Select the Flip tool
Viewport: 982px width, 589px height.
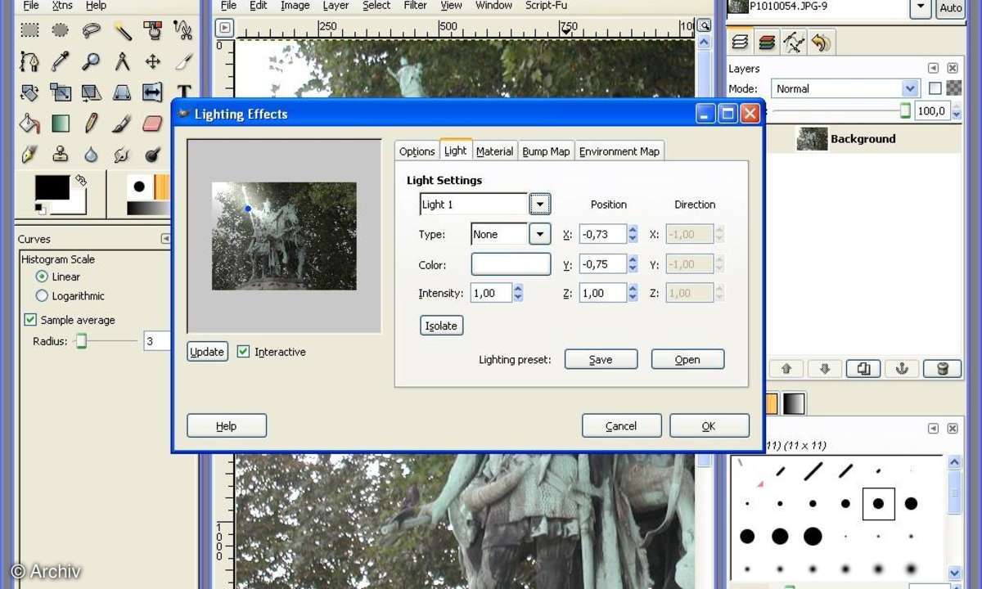(x=152, y=92)
